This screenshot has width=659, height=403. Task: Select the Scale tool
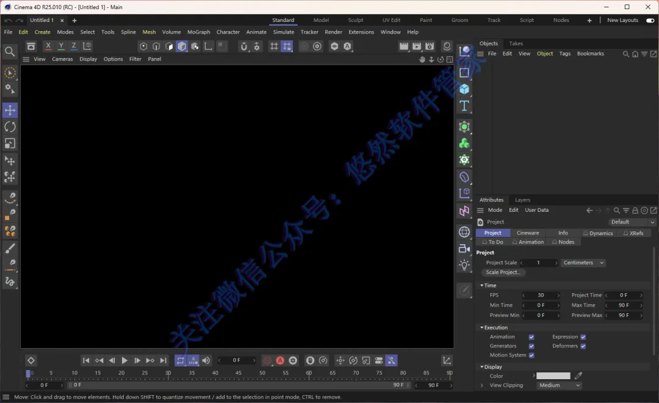point(10,144)
